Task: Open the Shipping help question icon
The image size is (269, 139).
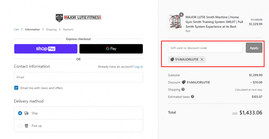Action: click(x=183, y=89)
